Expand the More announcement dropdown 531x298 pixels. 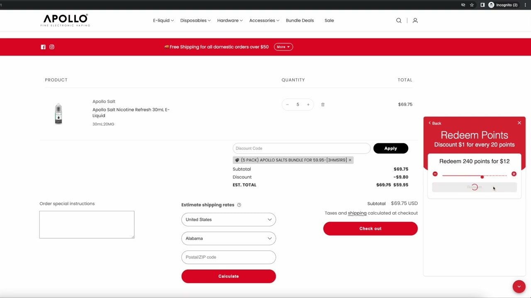[283, 47]
